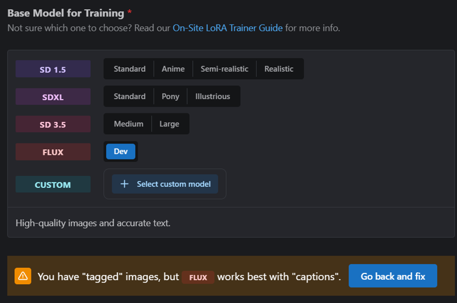Image resolution: width=457 pixels, height=303 pixels.
Task: Choose SDXL Standard base model
Action: click(x=130, y=96)
